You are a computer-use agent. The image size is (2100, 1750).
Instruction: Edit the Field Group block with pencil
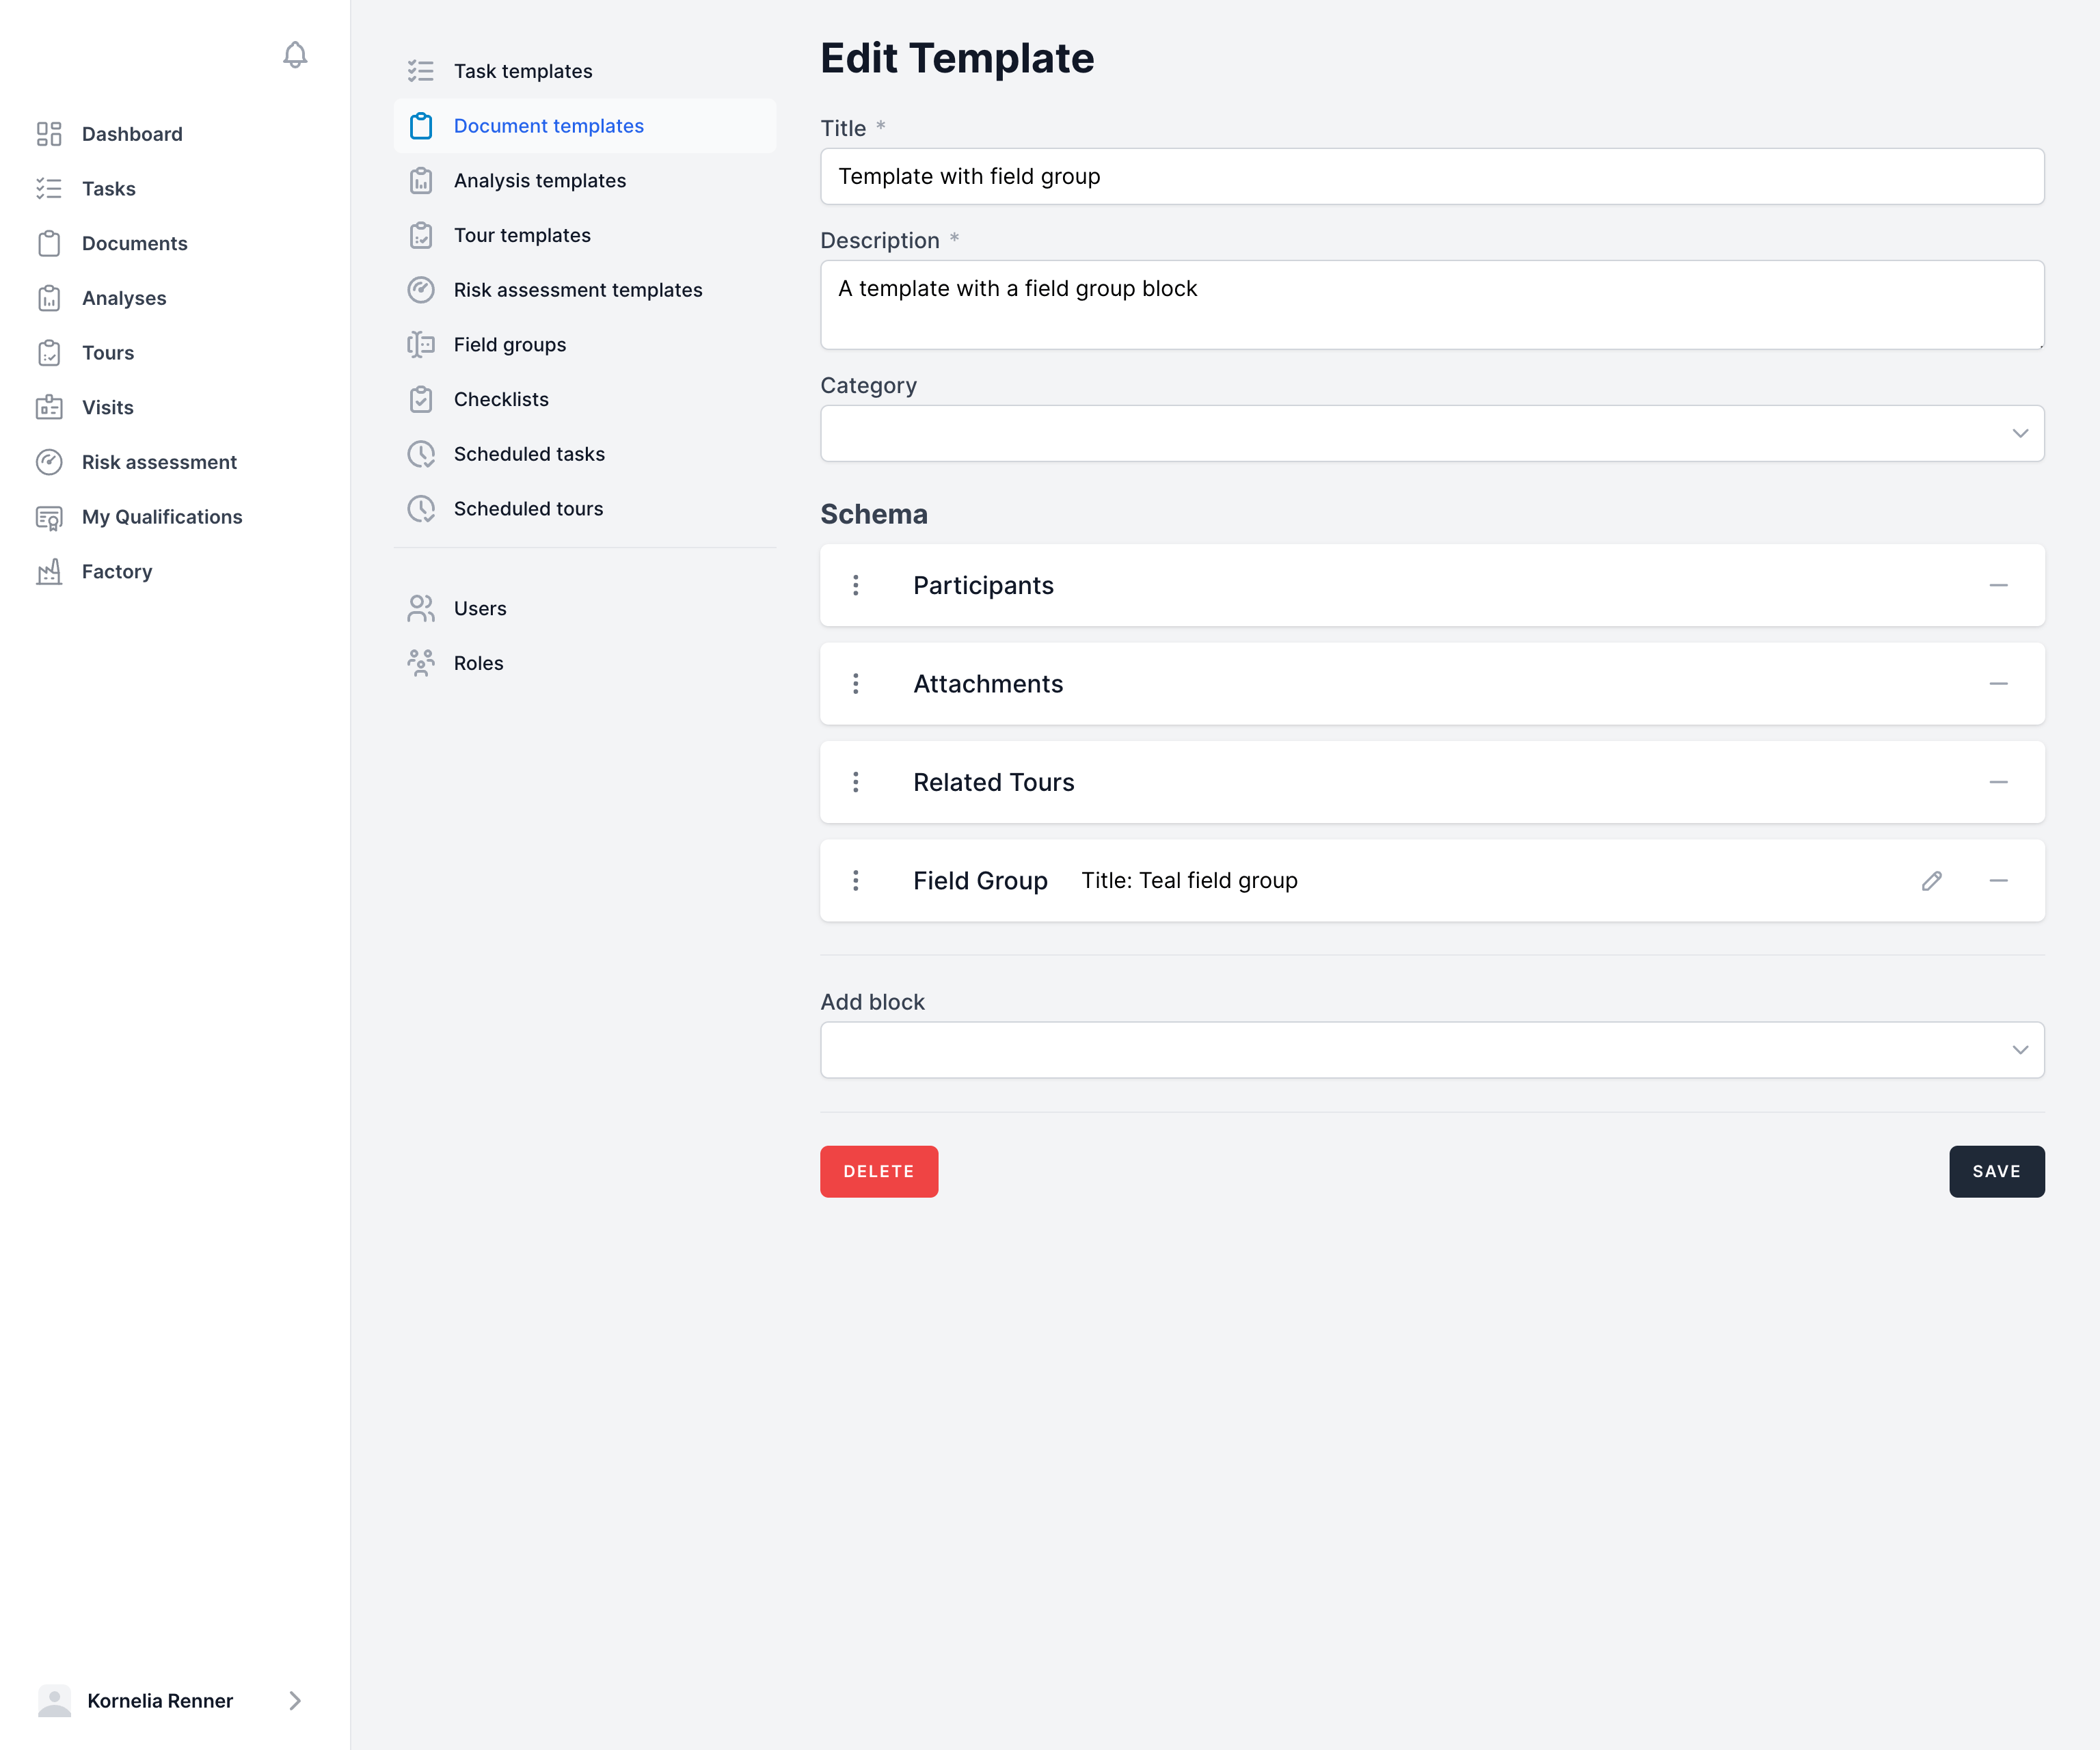1932,880
